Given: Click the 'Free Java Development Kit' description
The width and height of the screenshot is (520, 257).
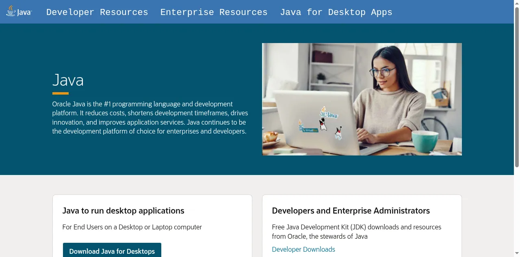Looking at the screenshot, I should (357, 231).
